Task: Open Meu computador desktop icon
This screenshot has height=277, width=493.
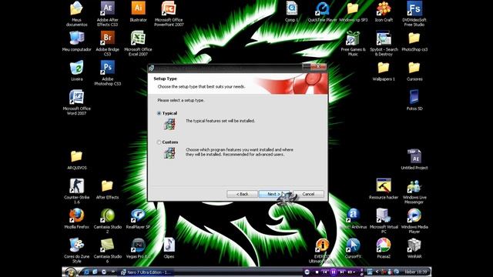Action: (x=76, y=41)
